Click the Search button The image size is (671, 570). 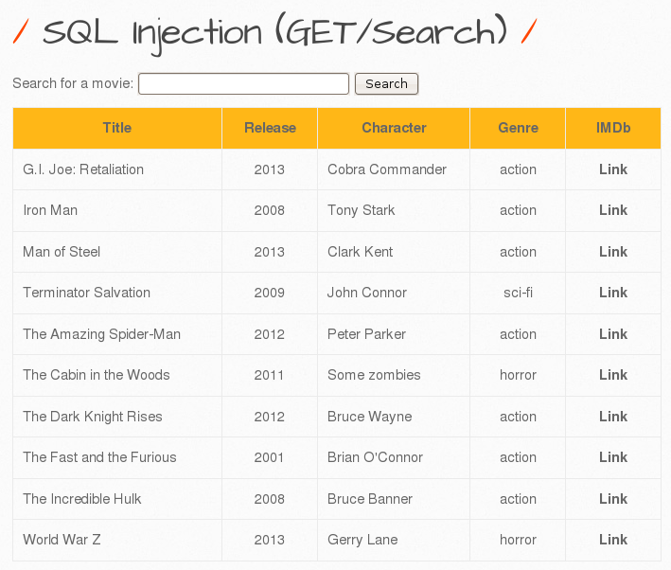point(386,83)
